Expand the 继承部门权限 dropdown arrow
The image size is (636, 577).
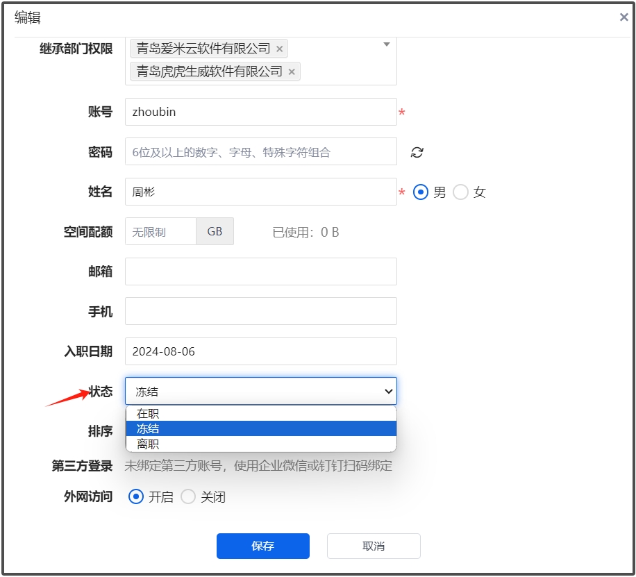click(x=387, y=45)
